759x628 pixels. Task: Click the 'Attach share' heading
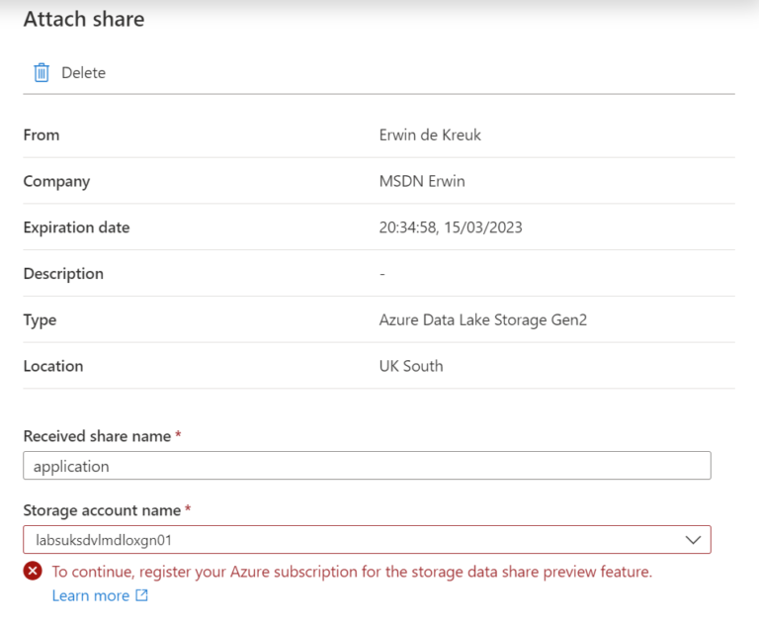(84, 20)
